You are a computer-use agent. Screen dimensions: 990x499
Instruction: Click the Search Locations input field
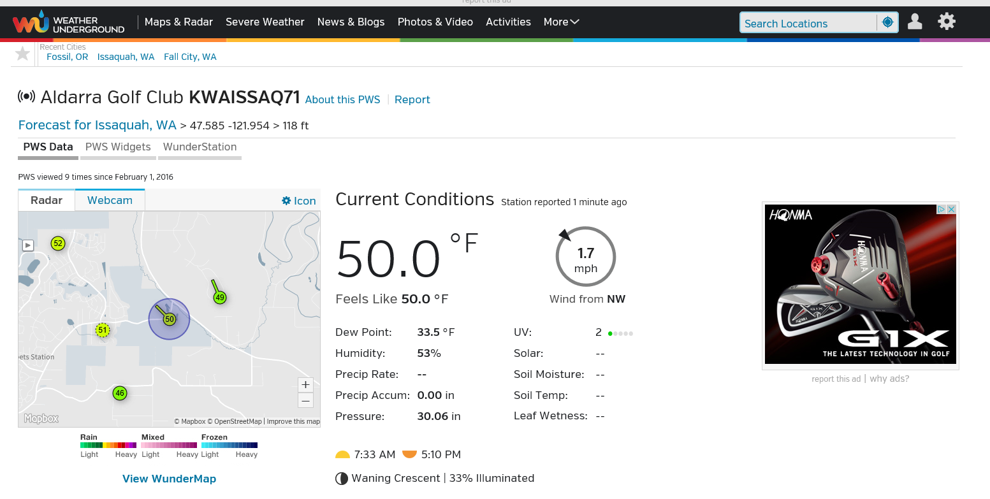pos(803,22)
